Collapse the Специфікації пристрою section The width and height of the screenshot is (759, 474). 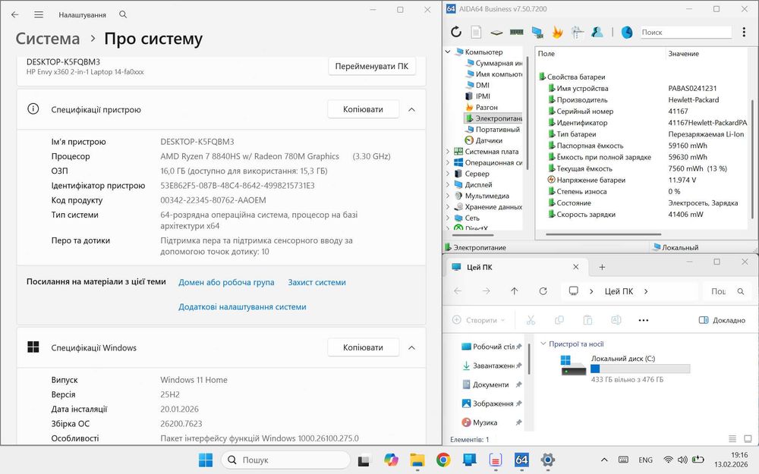pos(411,109)
